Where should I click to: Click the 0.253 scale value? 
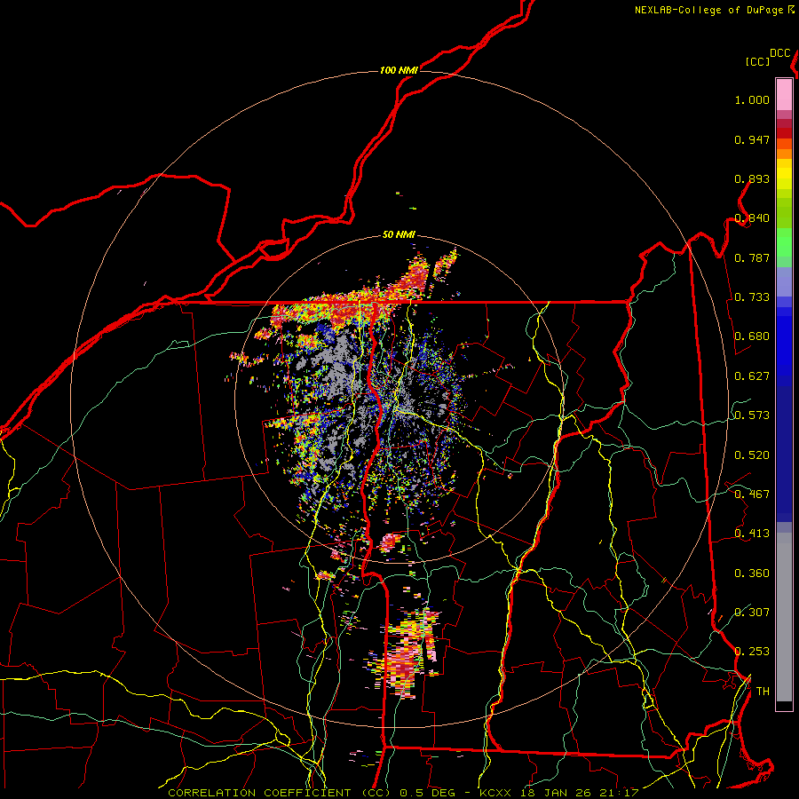[752, 652]
